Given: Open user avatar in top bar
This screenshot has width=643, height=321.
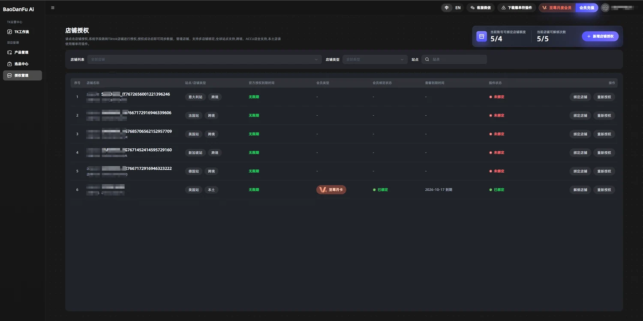Looking at the screenshot, I should pyautogui.click(x=605, y=8).
